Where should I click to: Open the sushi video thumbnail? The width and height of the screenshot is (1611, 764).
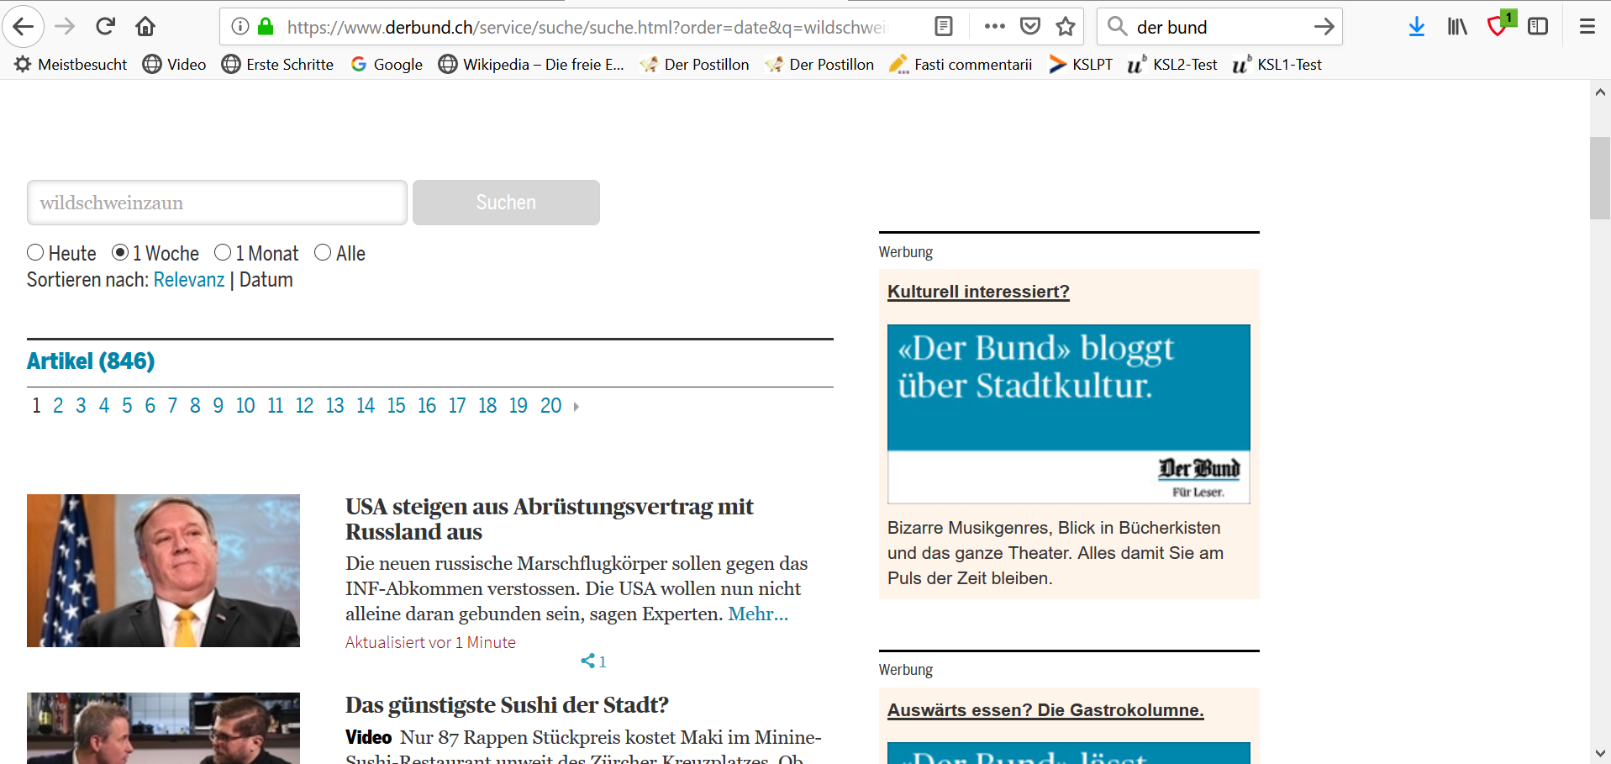[163, 728]
